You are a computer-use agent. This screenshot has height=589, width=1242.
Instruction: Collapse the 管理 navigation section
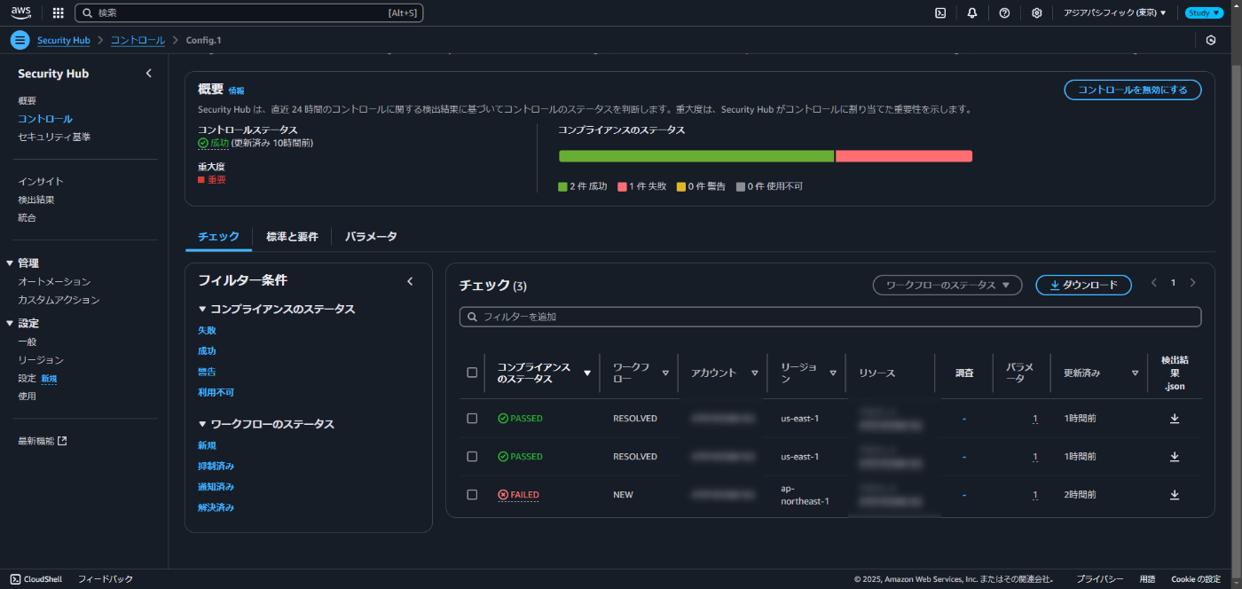(10, 263)
